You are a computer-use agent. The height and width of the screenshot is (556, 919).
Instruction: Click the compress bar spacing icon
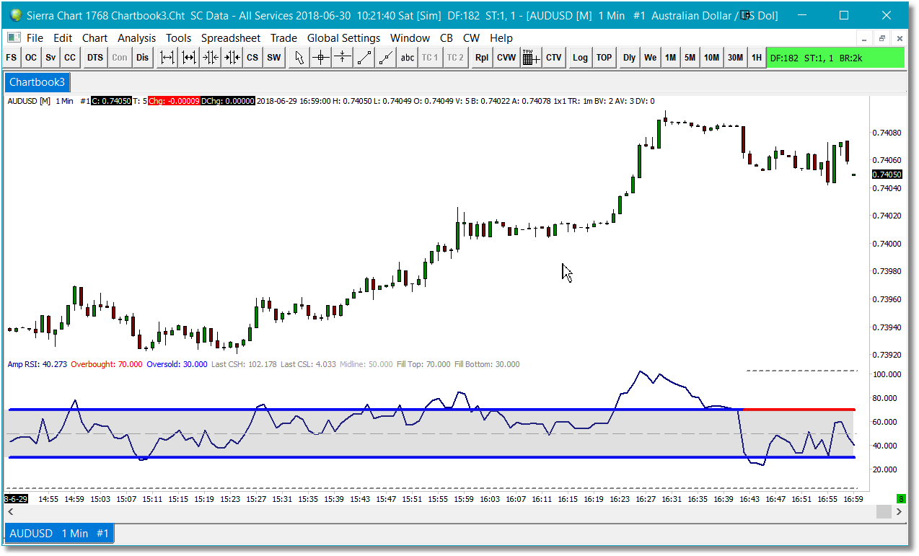tap(210, 58)
